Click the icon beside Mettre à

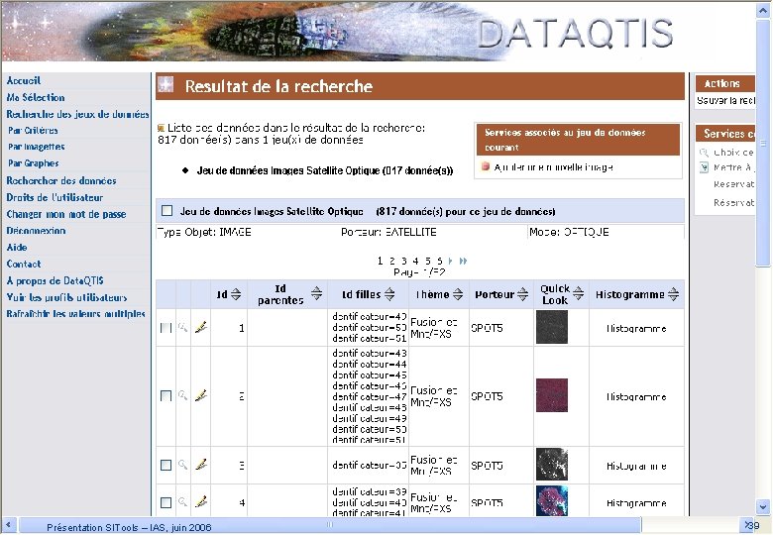[704, 167]
